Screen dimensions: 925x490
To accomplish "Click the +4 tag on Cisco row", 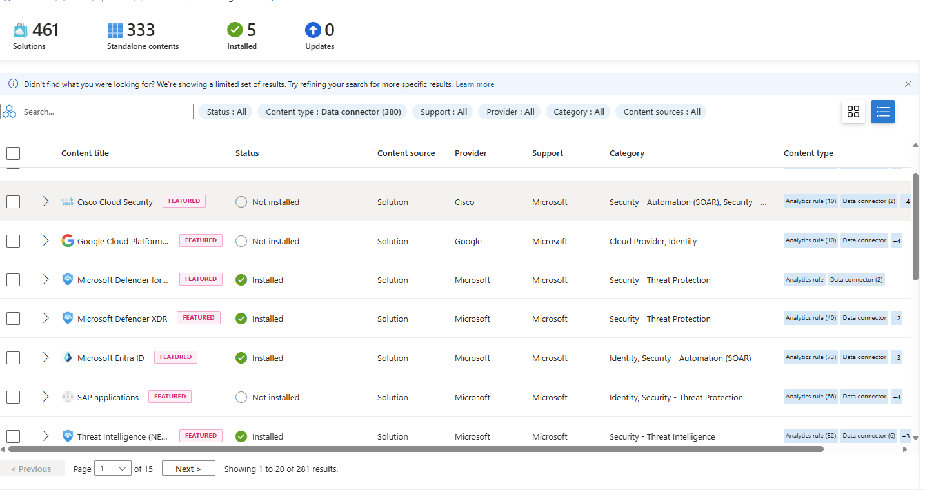I will point(906,201).
